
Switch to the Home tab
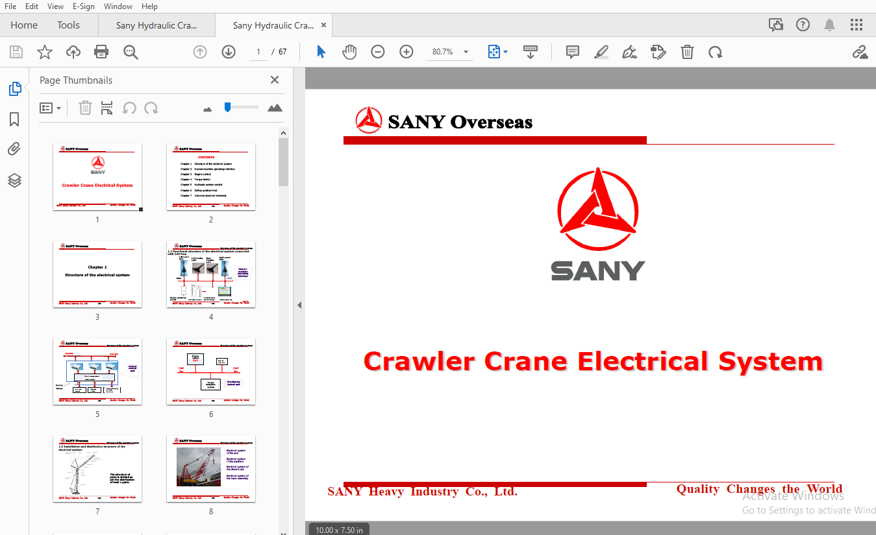pos(24,25)
